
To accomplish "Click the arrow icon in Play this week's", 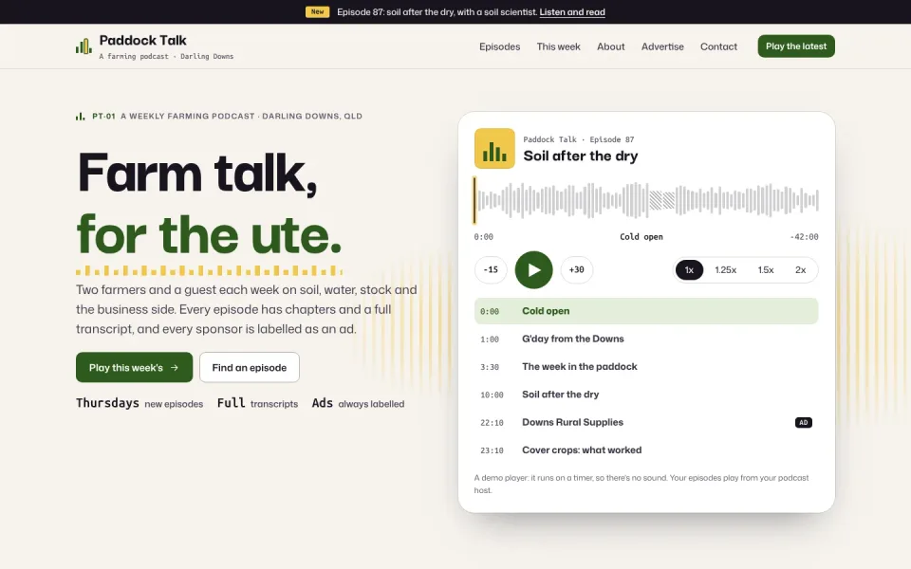I will click(175, 368).
